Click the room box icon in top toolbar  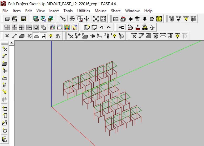(x=7, y=19)
